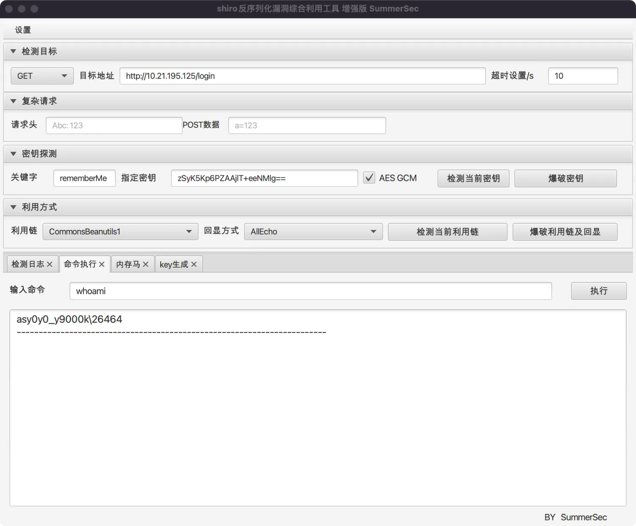Click the 关键字 label
636x526 pixels.
pyautogui.click(x=24, y=177)
